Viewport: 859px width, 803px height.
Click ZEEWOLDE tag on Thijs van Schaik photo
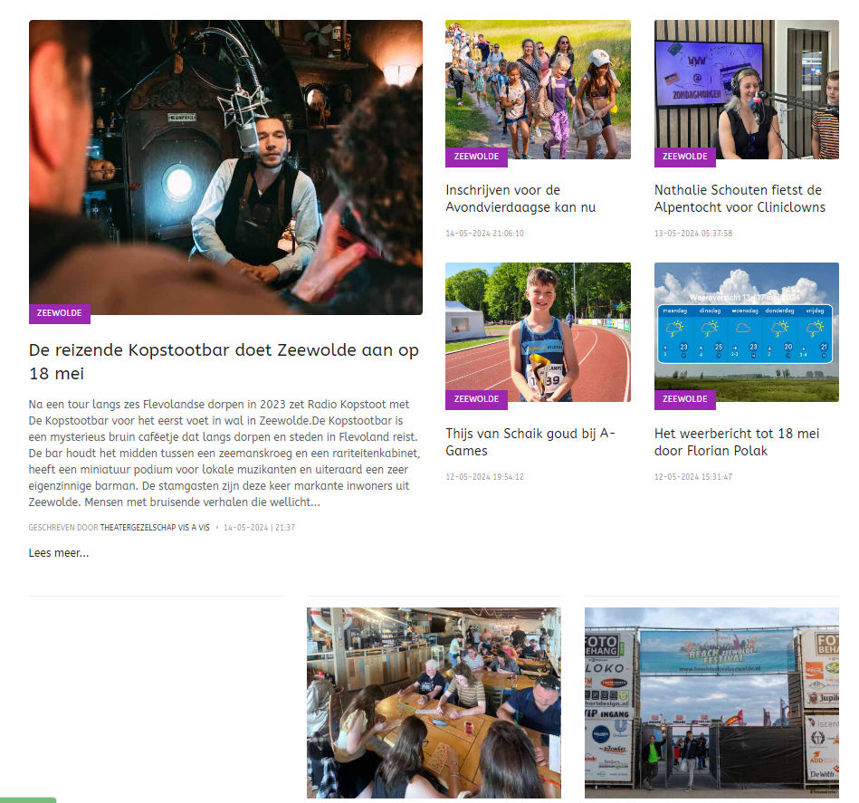coord(477,399)
